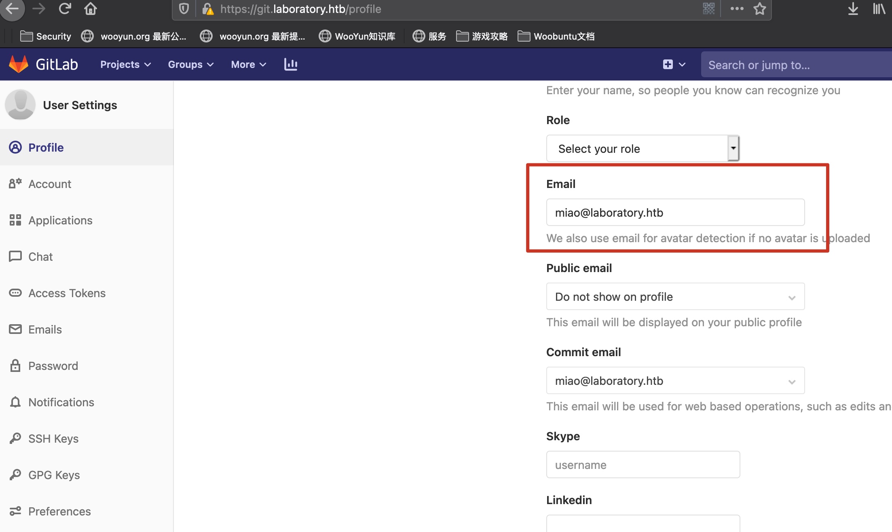This screenshot has height=532, width=892.
Task: Click the QR code icon in address bar
Action: pyautogui.click(x=708, y=8)
